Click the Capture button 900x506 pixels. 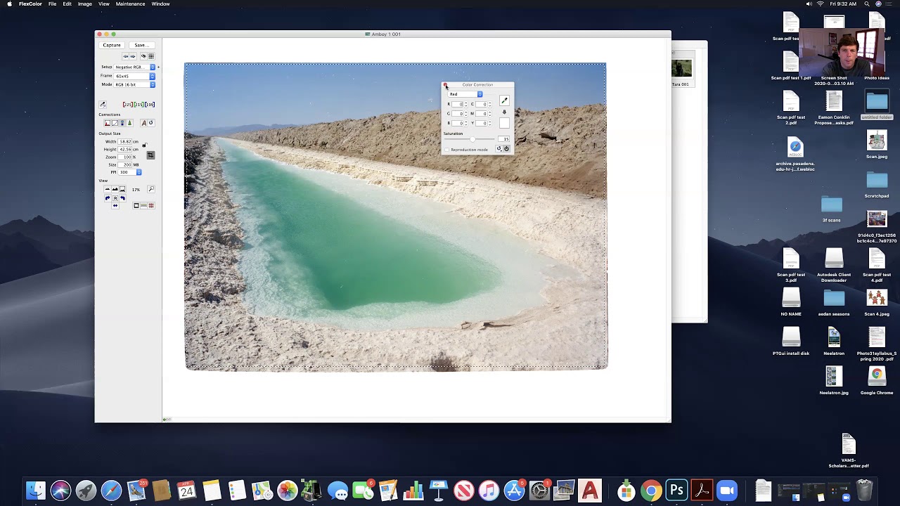[112, 45]
